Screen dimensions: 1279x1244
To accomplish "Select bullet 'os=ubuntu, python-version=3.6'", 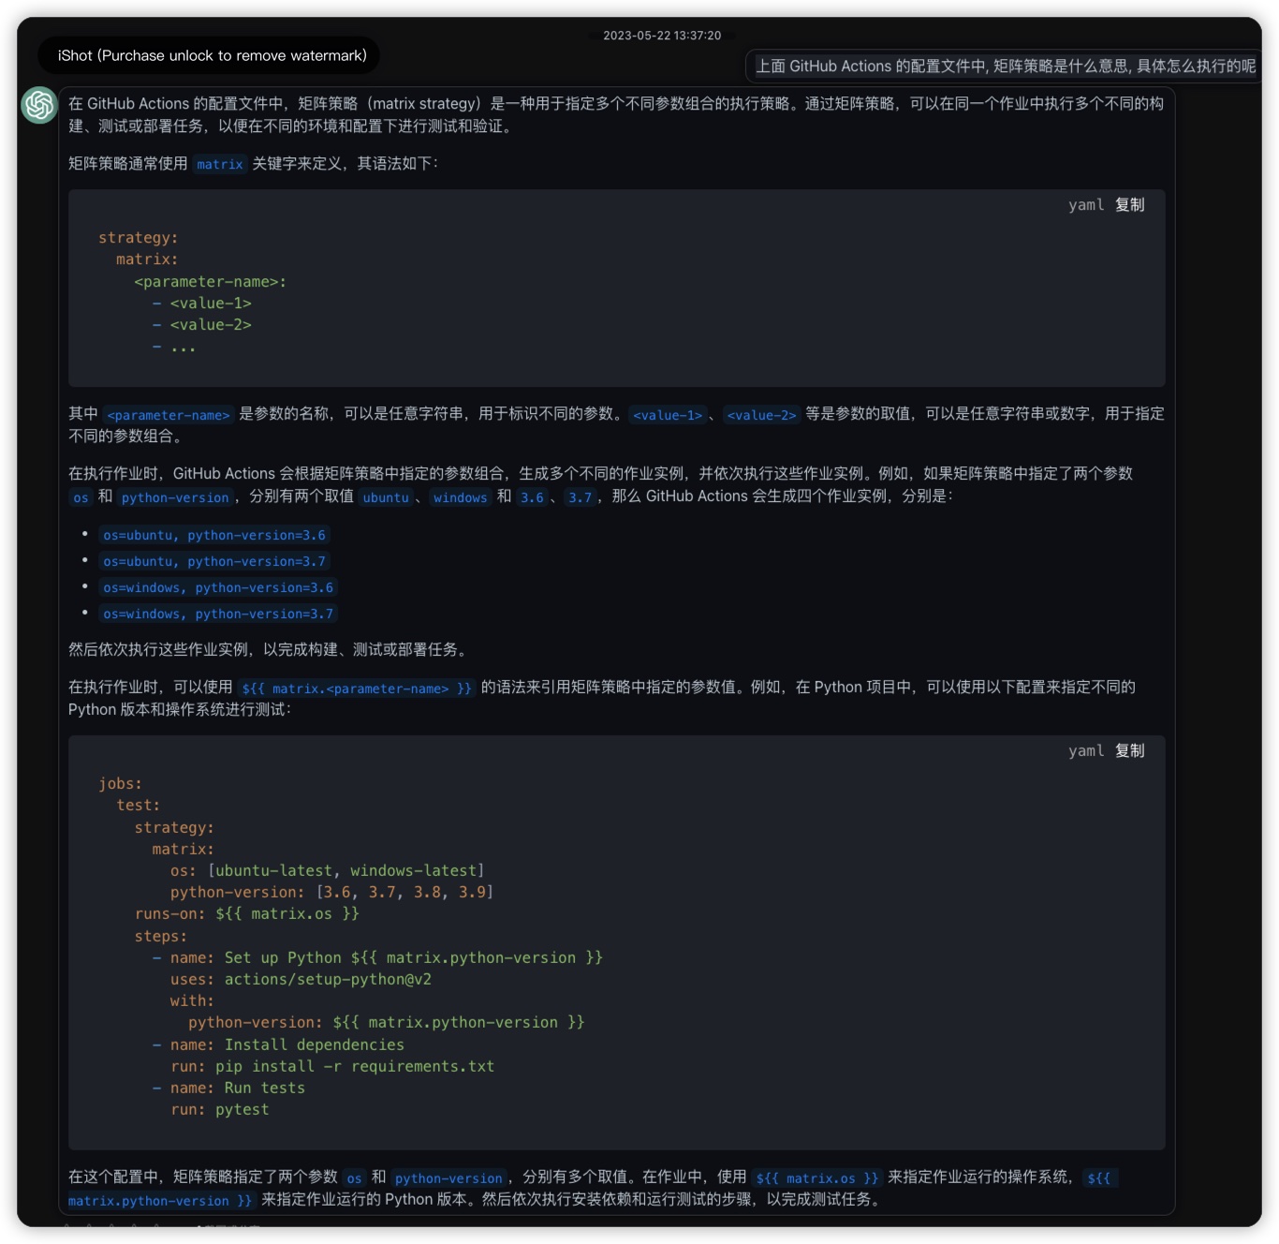I will [214, 536].
